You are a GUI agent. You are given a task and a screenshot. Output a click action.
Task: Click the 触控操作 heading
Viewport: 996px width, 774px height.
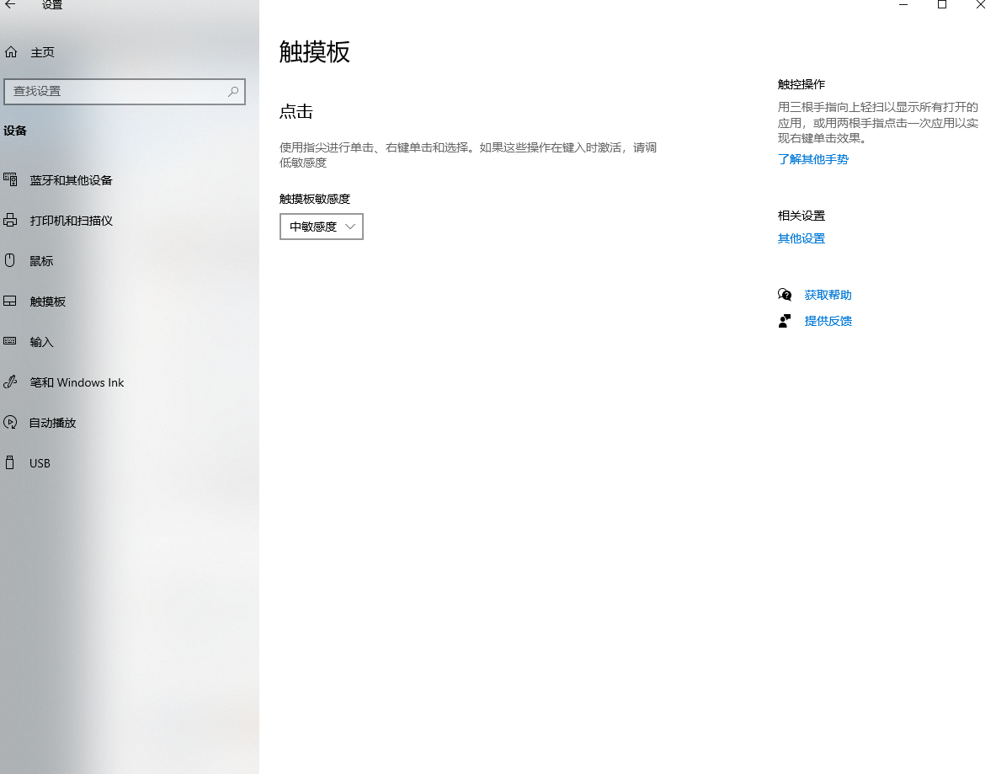(802, 84)
